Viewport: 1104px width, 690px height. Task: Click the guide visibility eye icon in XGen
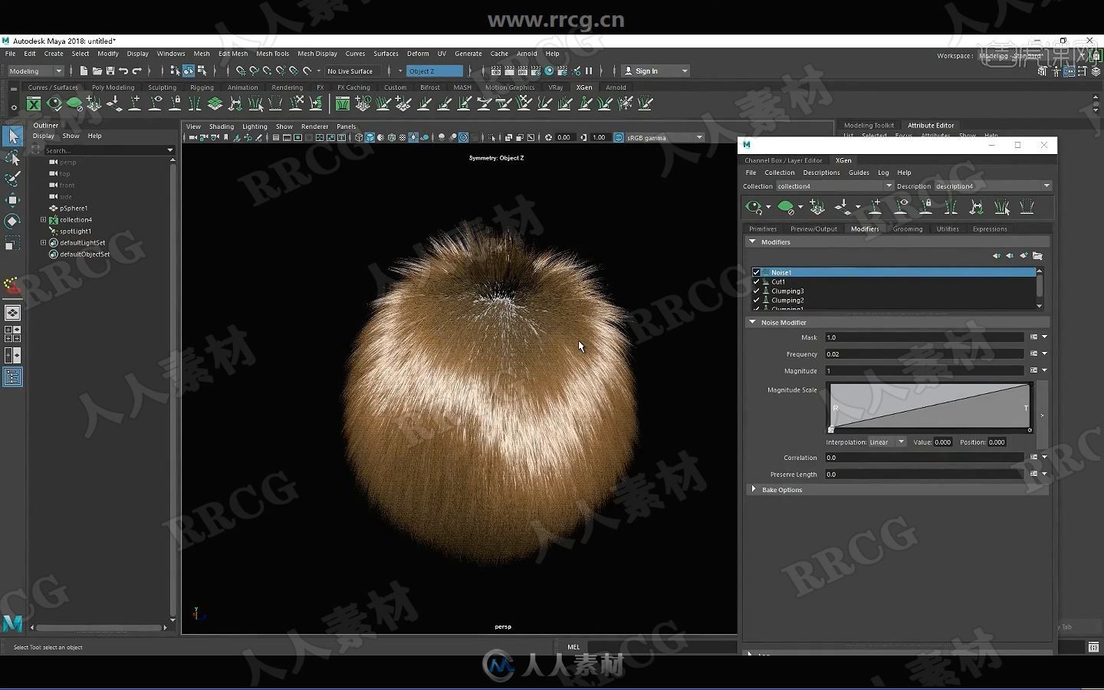tap(902, 207)
